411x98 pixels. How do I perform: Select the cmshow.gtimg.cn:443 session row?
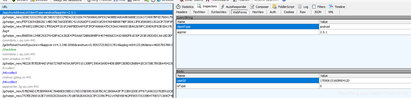pyautogui.click(x=87, y=77)
